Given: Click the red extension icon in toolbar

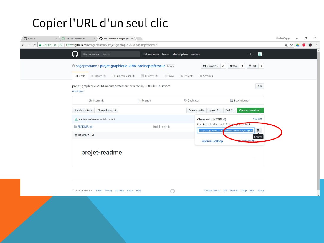Looking at the screenshot, I should click(304, 45).
